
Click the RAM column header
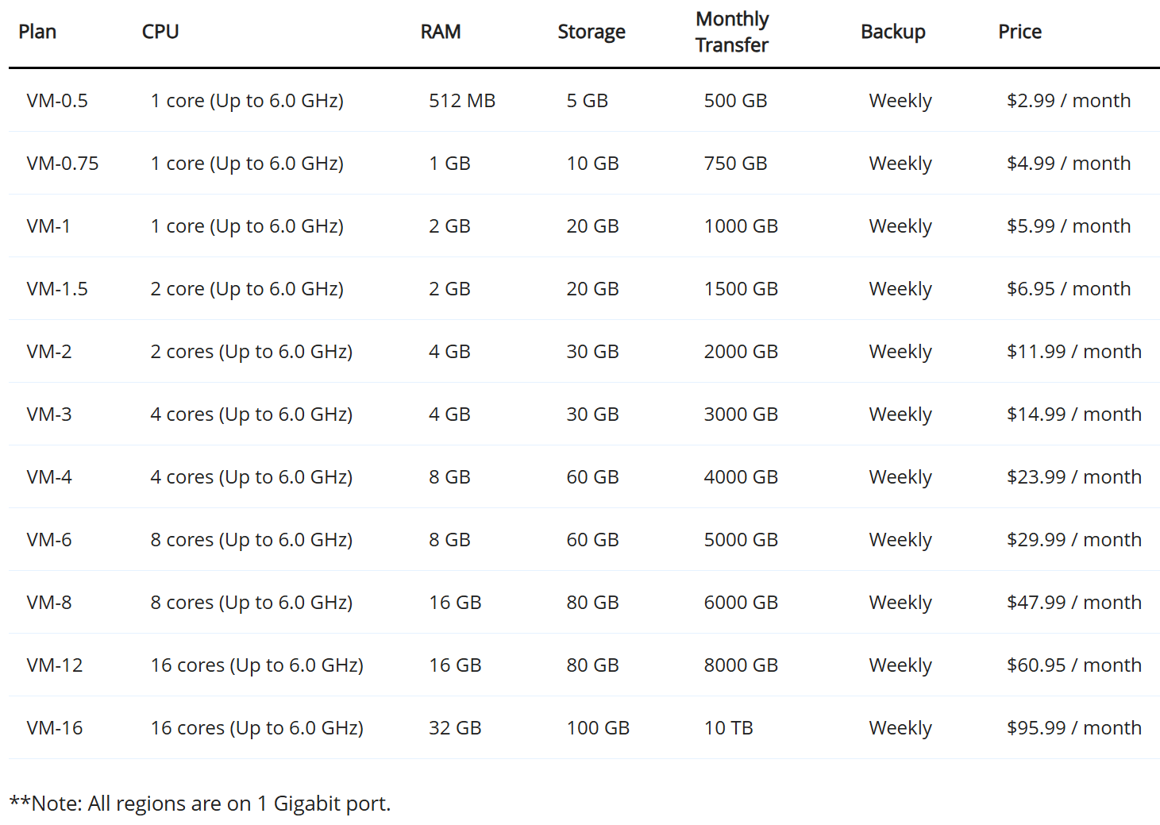coord(441,32)
